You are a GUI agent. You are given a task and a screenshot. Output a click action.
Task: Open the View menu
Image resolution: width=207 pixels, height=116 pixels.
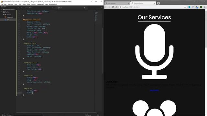click(x=20, y=4)
